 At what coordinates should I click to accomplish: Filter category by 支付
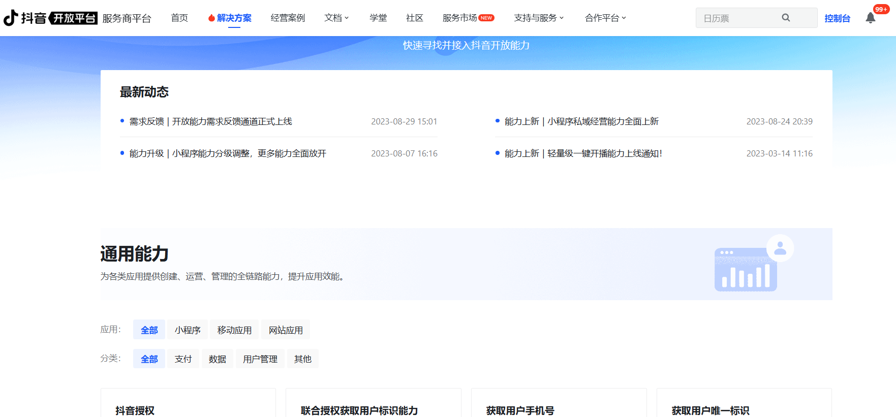(183, 359)
